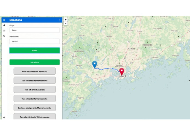Select step Turn slight left onto Tukholmankatu
The width and height of the screenshot is (190, 135).
(35, 116)
